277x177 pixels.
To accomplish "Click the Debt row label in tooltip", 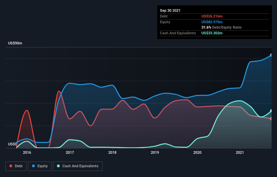I will pos(164,16).
